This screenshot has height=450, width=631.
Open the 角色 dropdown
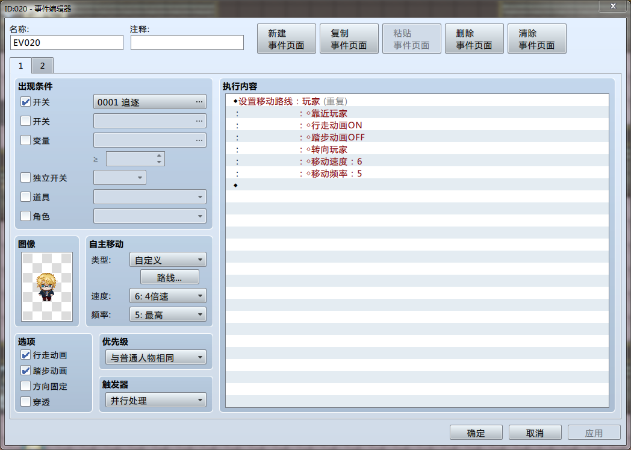tap(150, 216)
